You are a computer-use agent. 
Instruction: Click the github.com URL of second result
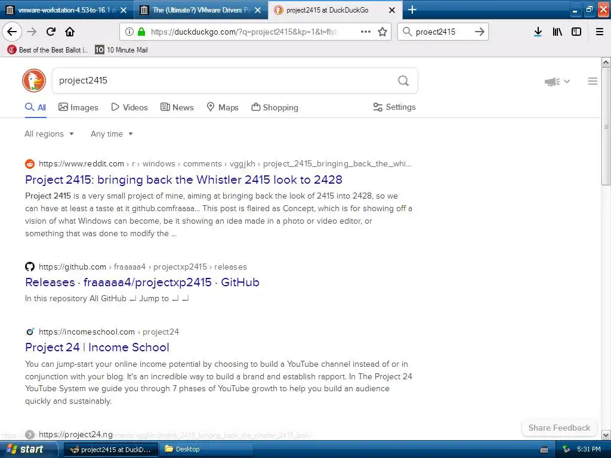pos(143,267)
